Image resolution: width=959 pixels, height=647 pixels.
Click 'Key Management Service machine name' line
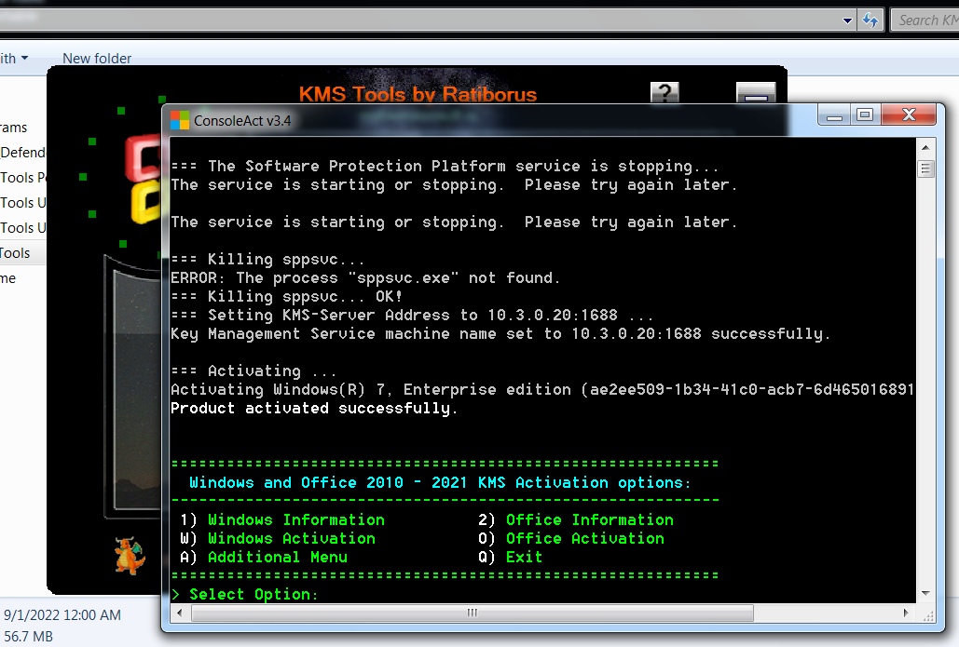point(500,333)
